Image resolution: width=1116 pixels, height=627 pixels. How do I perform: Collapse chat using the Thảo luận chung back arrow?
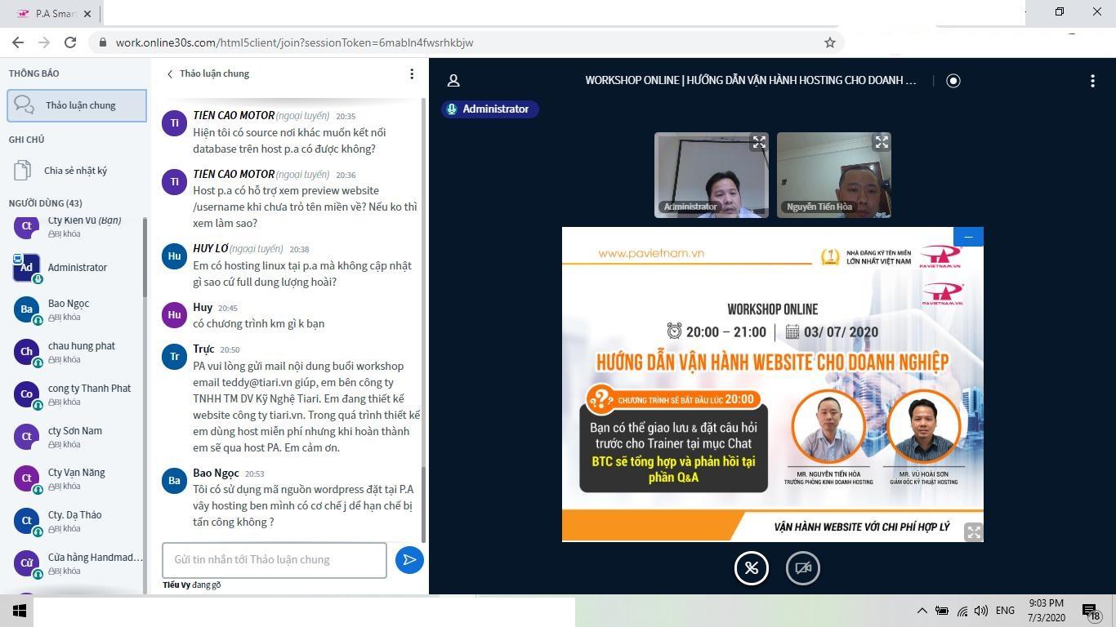click(208, 73)
